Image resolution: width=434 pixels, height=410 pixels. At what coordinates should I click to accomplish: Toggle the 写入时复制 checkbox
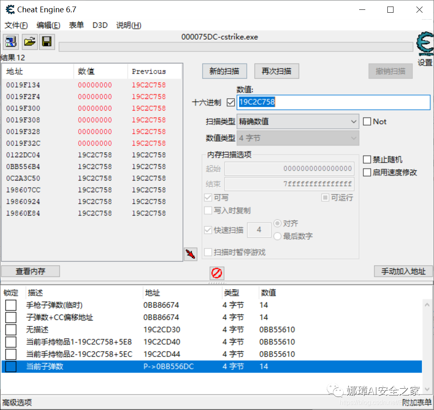(208, 210)
